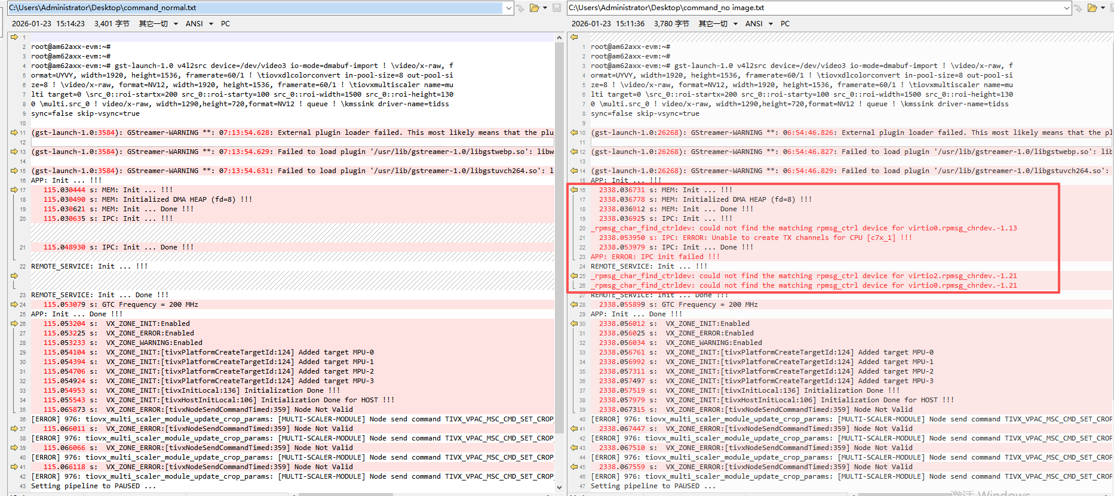Copy right line 25 rpmsg section to left
Screen dimensions: 1114x496
pyautogui.click(x=574, y=276)
